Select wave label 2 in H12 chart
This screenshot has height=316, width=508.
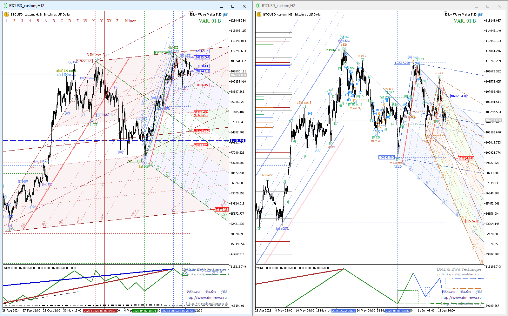14,21
